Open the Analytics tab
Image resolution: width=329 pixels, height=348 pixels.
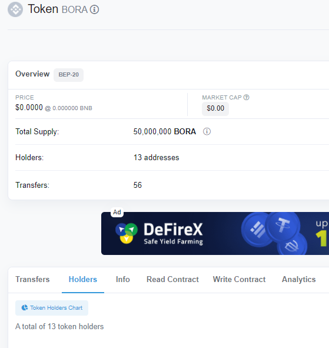pos(298,279)
